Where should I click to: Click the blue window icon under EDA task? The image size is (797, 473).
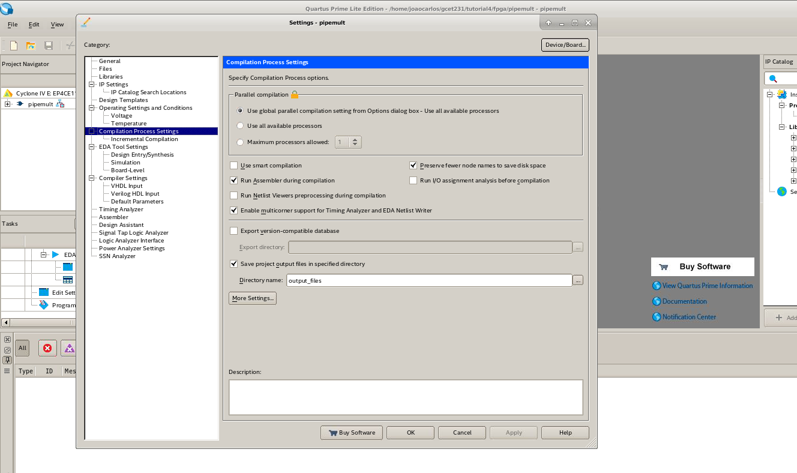[68, 267]
